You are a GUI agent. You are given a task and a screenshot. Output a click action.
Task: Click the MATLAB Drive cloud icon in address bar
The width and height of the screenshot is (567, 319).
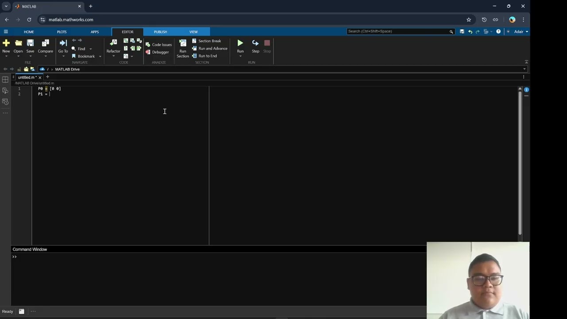42,69
